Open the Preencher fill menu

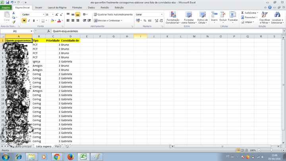pyautogui.click(x=249, y=17)
